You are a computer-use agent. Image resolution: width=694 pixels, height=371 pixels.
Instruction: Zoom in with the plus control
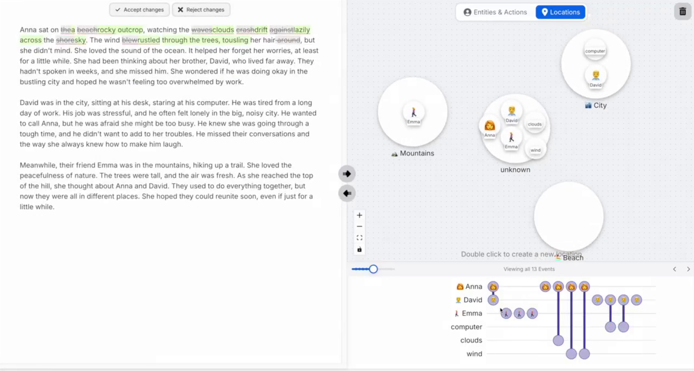359,216
